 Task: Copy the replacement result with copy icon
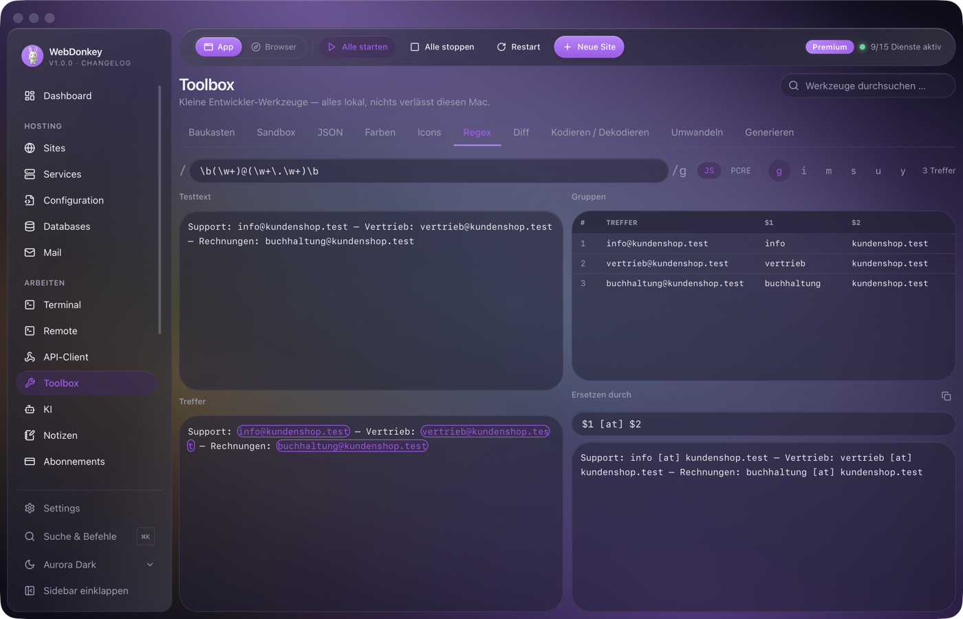click(x=946, y=395)
